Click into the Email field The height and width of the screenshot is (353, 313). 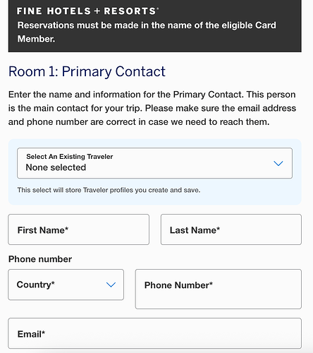tap(154, 333)
